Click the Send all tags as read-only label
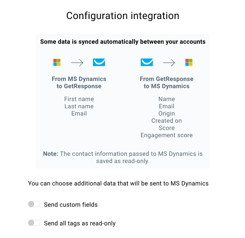Screen dimensions: 245x238 (80, 223)
